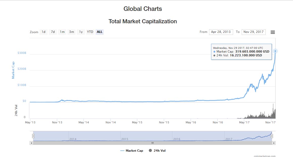Open the coinmarketcap.com credits link
The height and width of the screenshot is (157, 293).
[x=265, y=156]
